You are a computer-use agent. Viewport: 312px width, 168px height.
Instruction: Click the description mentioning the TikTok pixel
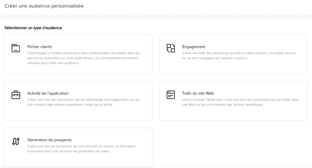(240, 102)
